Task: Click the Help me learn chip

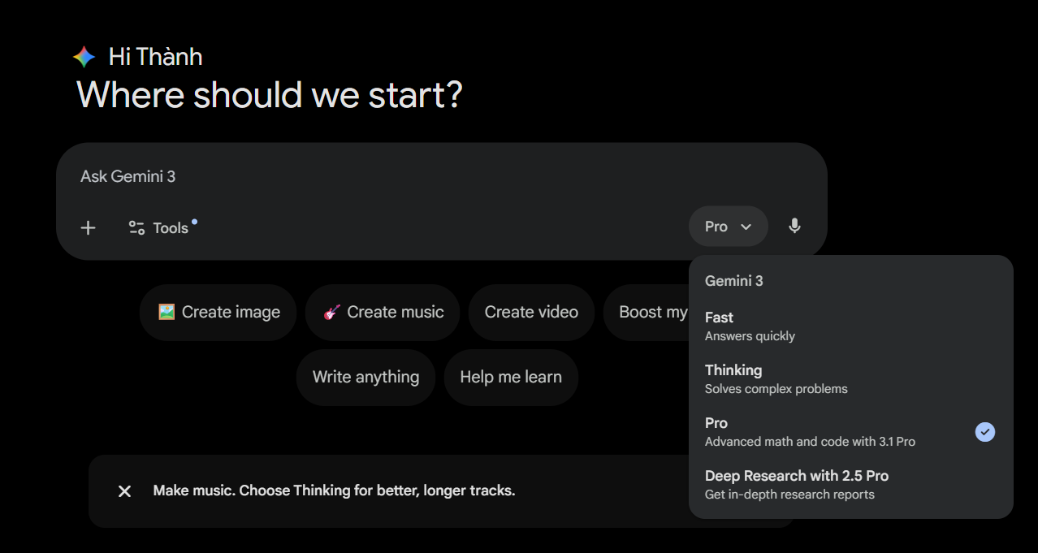Action: pyautogui.click(x=511, y=377)
